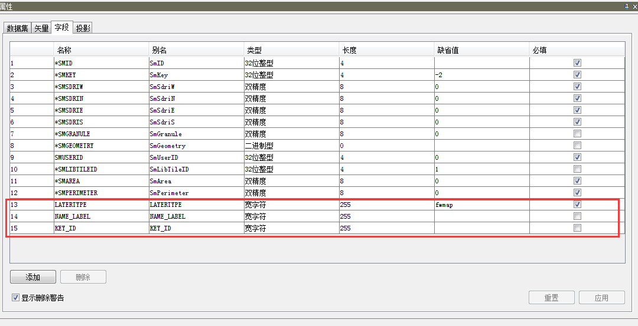
Task: Click the 缺省值 field containing fwmap
Action: click(481, 205)
